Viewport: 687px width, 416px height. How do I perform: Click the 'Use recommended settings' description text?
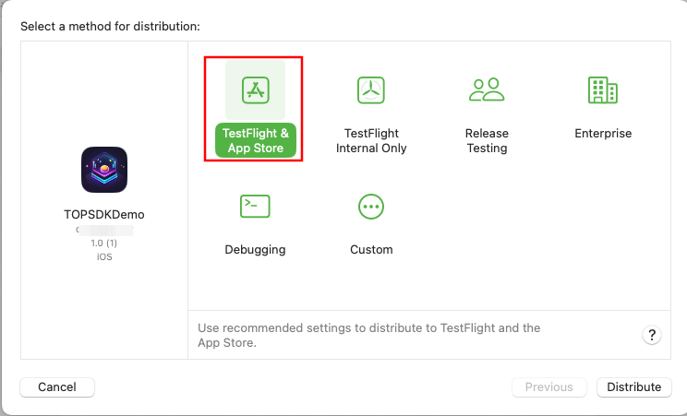[x=369, y=335]
